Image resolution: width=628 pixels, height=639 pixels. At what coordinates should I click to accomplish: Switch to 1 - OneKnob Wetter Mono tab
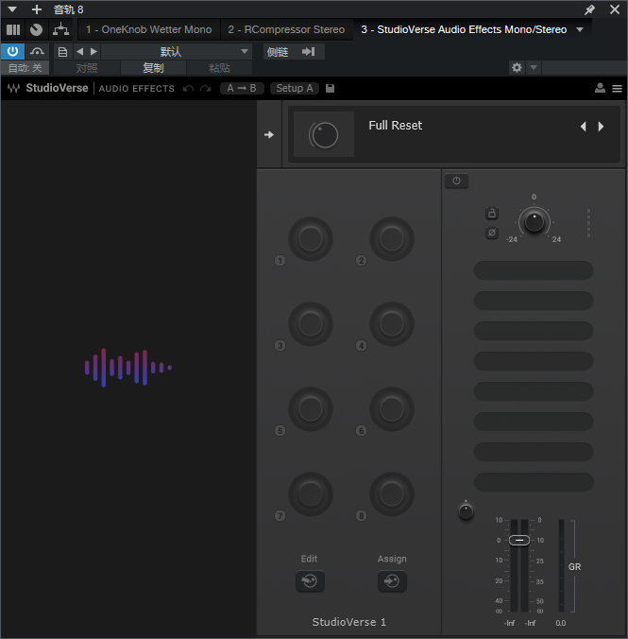click(148, 29)
